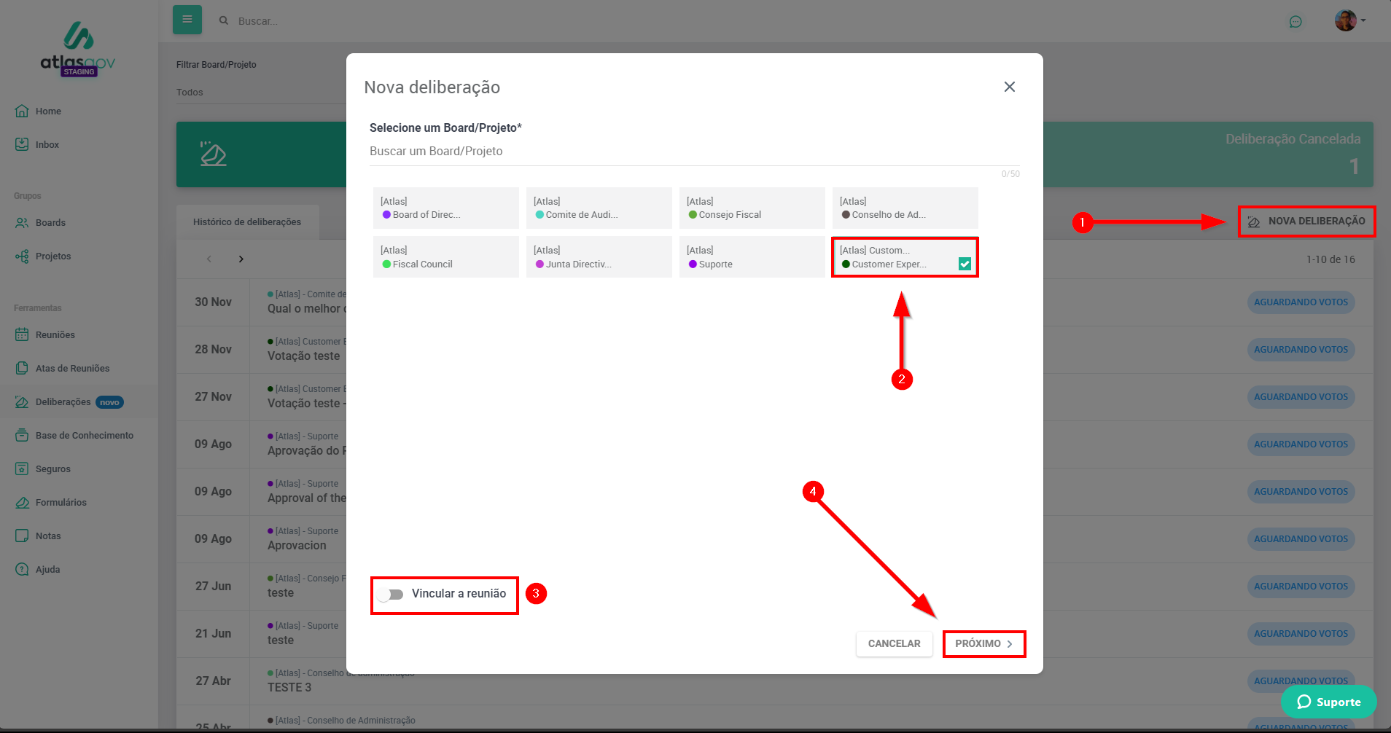Open the Reuniões calendar icon

click(22, 334)
